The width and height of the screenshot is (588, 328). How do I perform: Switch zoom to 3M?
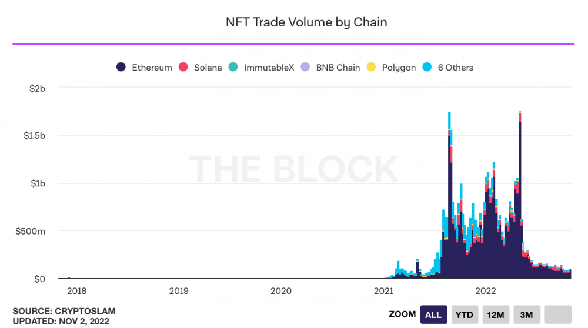click(526, 314)
